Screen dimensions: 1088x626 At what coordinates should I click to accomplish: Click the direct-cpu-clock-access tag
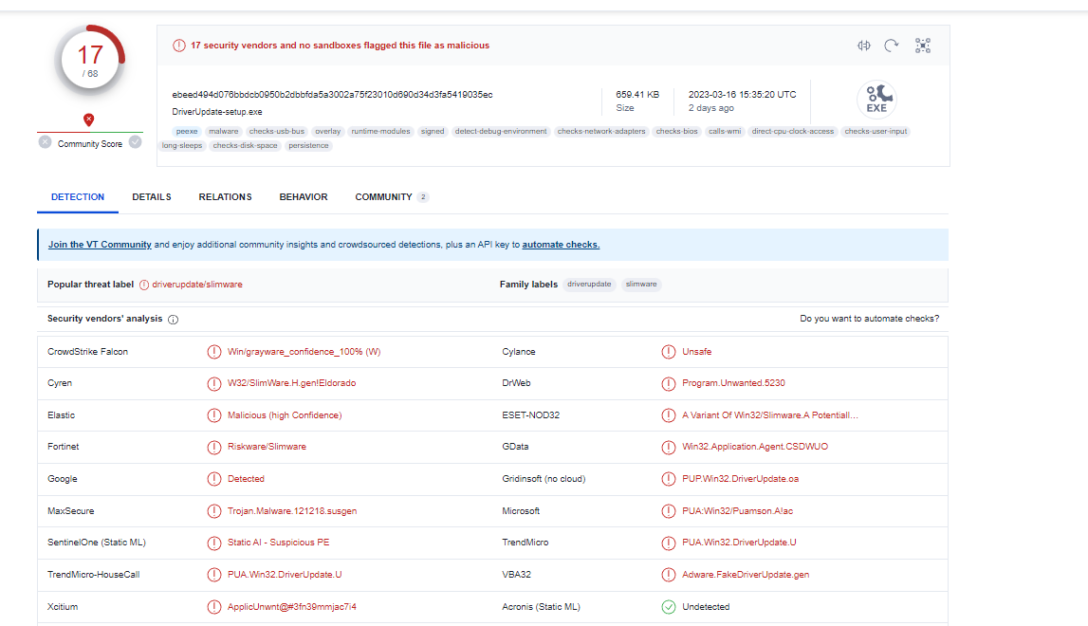coord(792,131)
